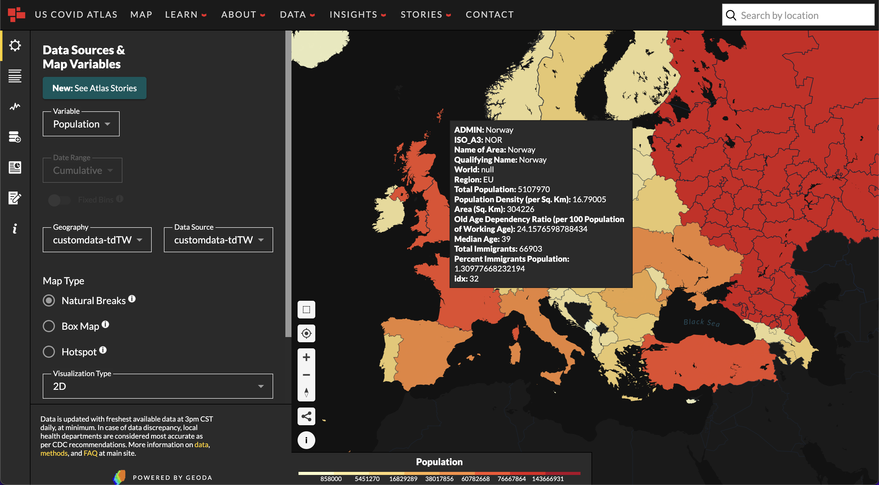Expand the Geography customdata dropdown
879x485 pixels.
(97, 240)
